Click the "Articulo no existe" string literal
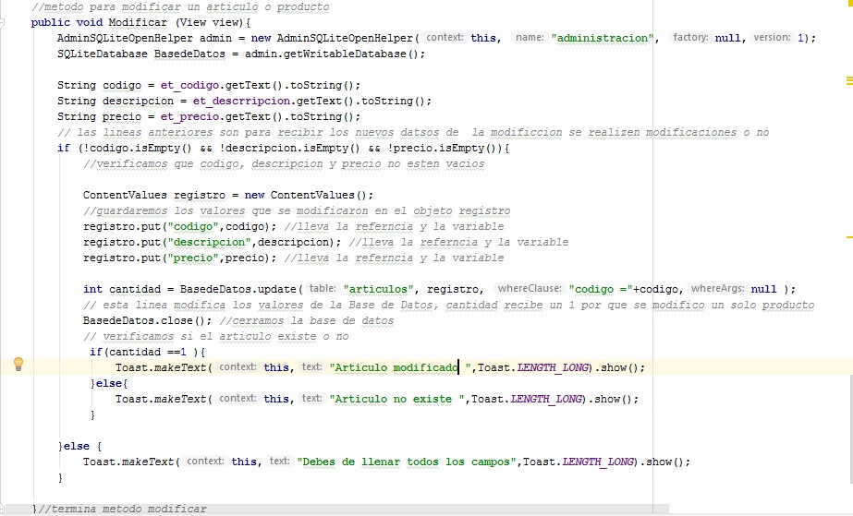Viewport: 853px width, 516px height. [397, 399]
